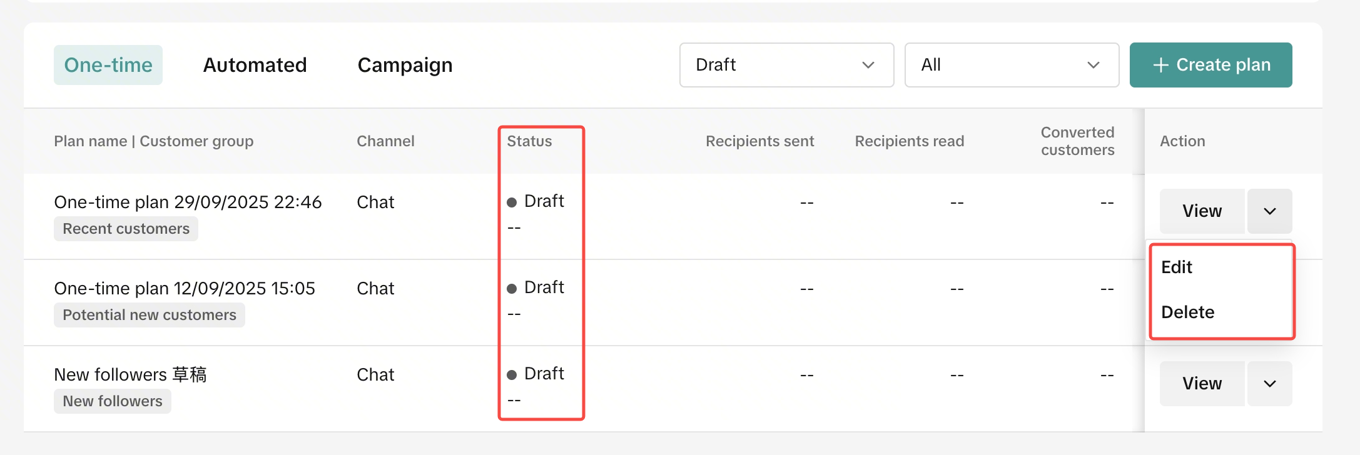This screenshot has width=1360, height=455.
Task: Click the Create plan button
Action: [x=1210, y=65]
